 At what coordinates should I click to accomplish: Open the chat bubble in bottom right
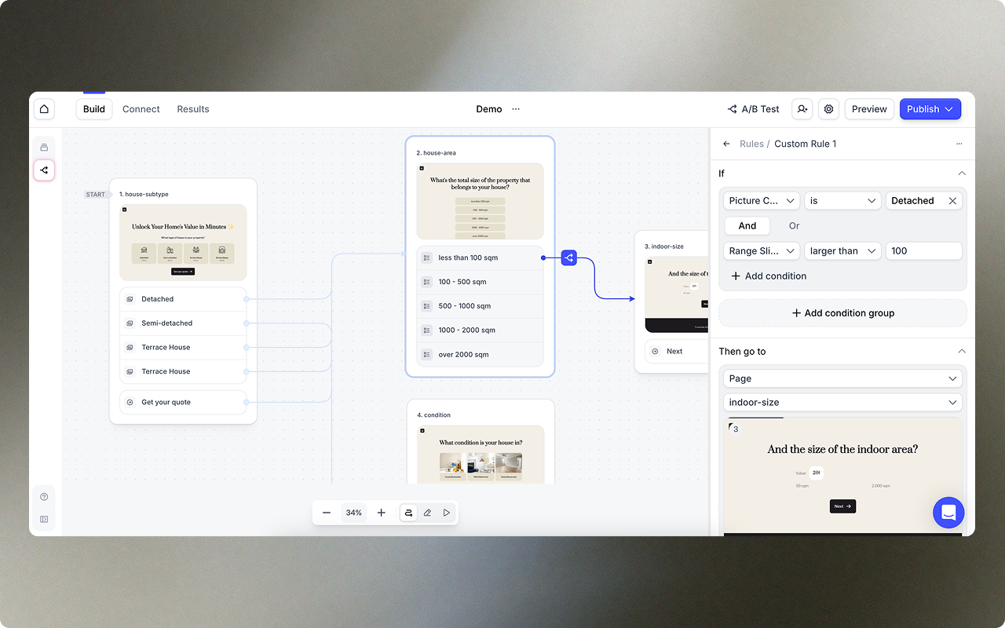(x=948, y=512)
